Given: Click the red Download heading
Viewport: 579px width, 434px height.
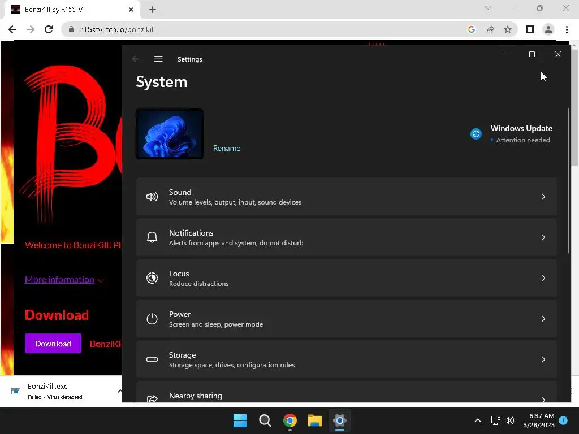Looking at the screenshot, I should pos(57,315).
